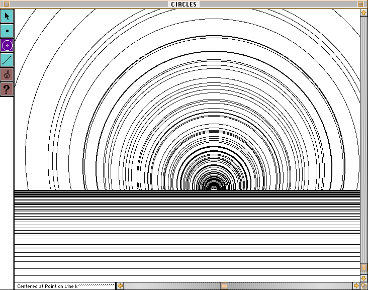
Task: Select the Circle compass tool
Action: click(7, 45)
